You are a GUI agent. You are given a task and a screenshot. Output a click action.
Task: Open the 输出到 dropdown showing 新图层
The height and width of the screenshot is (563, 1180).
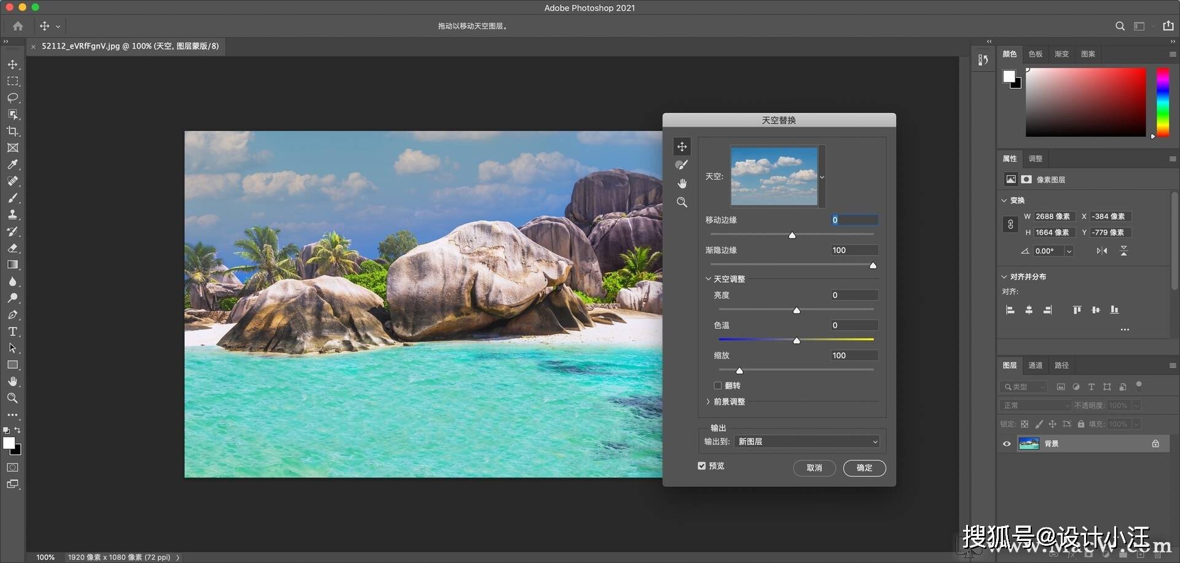(807, 441)
